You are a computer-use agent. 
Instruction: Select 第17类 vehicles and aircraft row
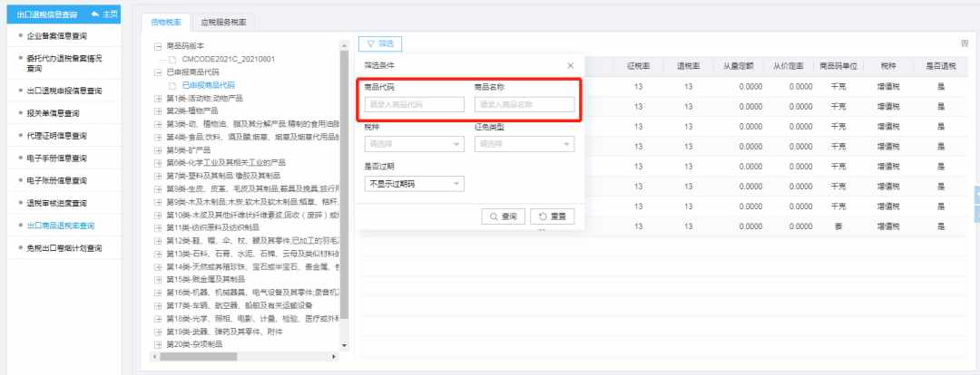click(240, 306)
